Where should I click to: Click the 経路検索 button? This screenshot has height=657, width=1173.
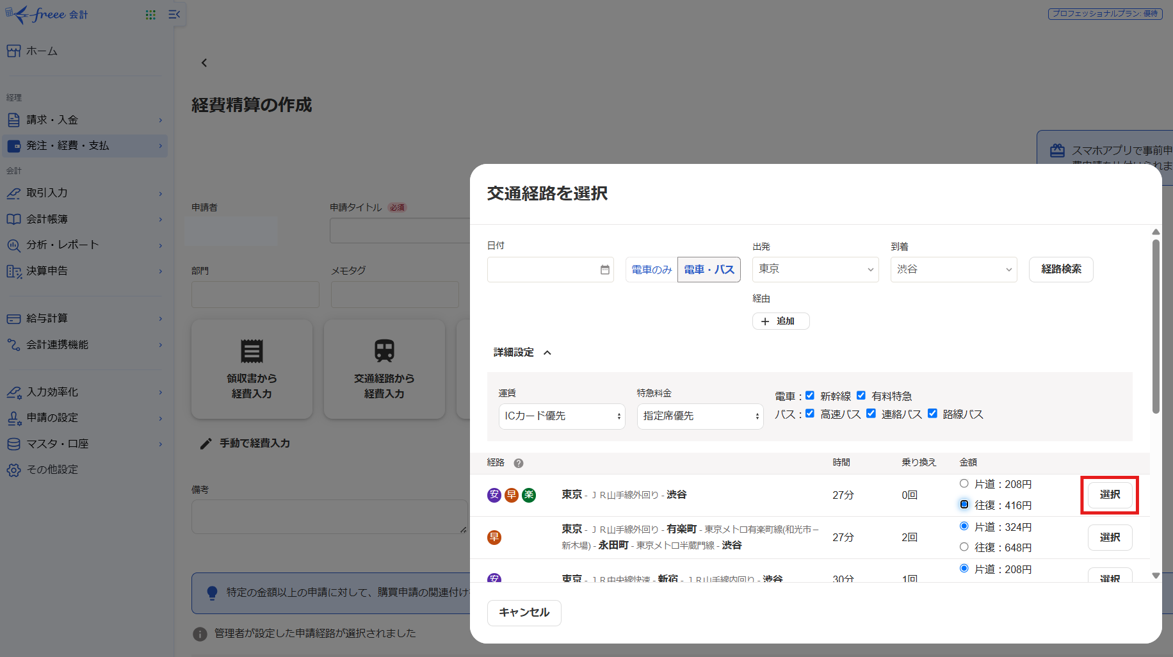click(x=1061, y=270)
